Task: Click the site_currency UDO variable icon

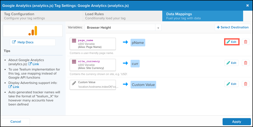Action: click(x=74, y=62)
